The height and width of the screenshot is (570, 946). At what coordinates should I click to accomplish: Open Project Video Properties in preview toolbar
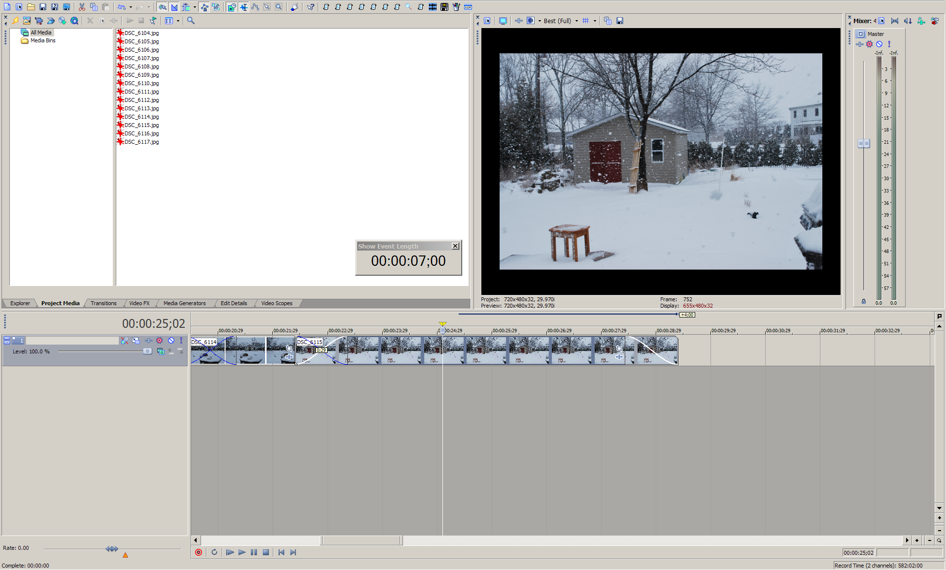coord(487,21)
